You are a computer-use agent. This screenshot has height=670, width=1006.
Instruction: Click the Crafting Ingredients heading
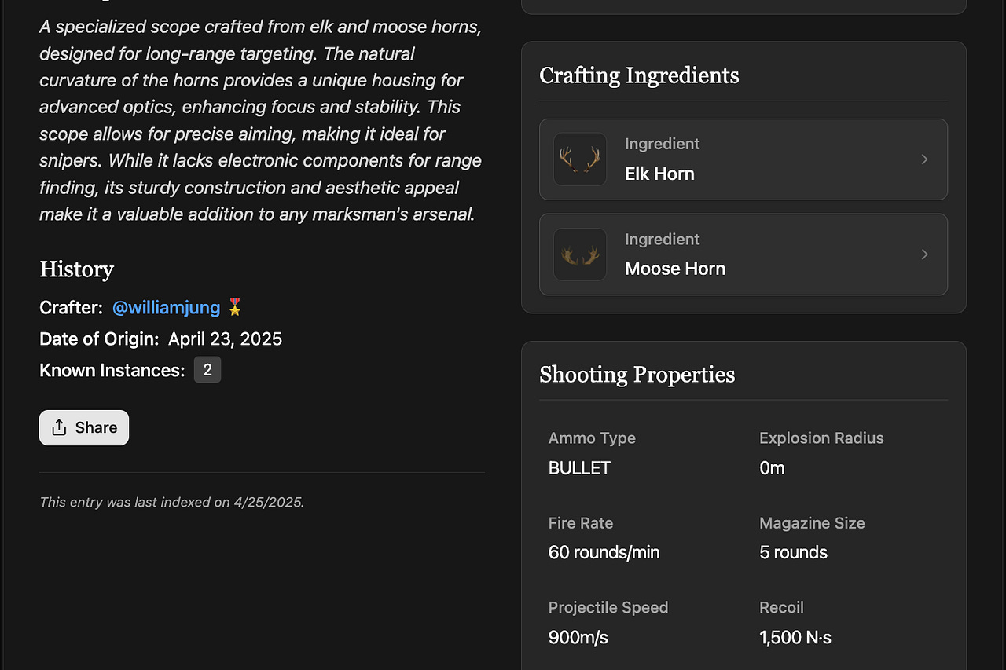(x=639, y=75)
